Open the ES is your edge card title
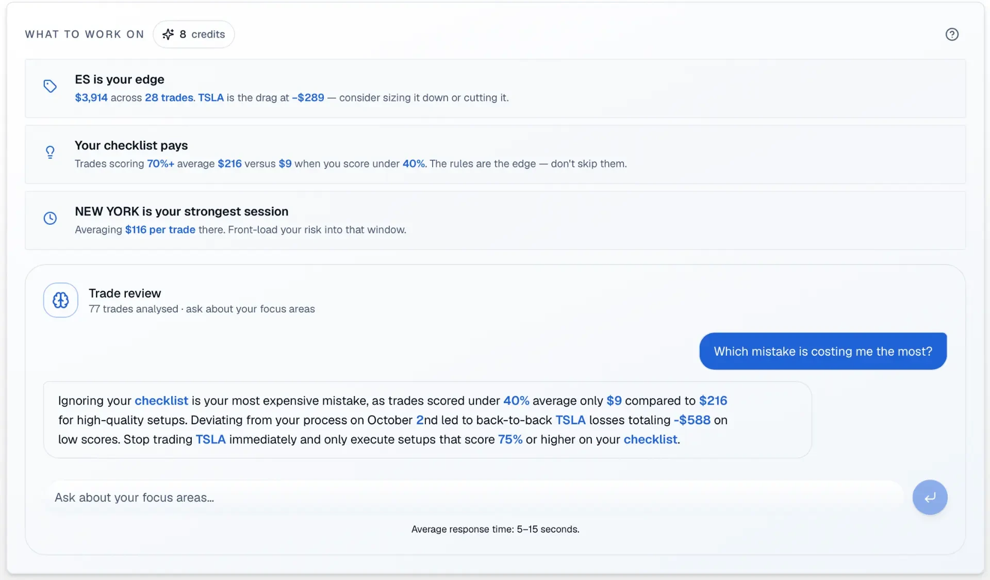This screenshot has height=580, width=990. coord(120,79)
